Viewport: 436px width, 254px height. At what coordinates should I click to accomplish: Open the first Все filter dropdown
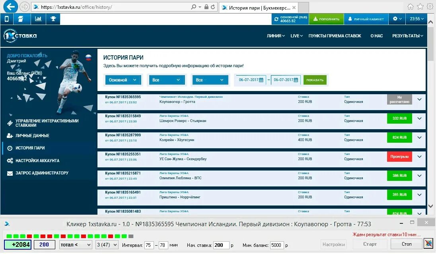point(166,80)
